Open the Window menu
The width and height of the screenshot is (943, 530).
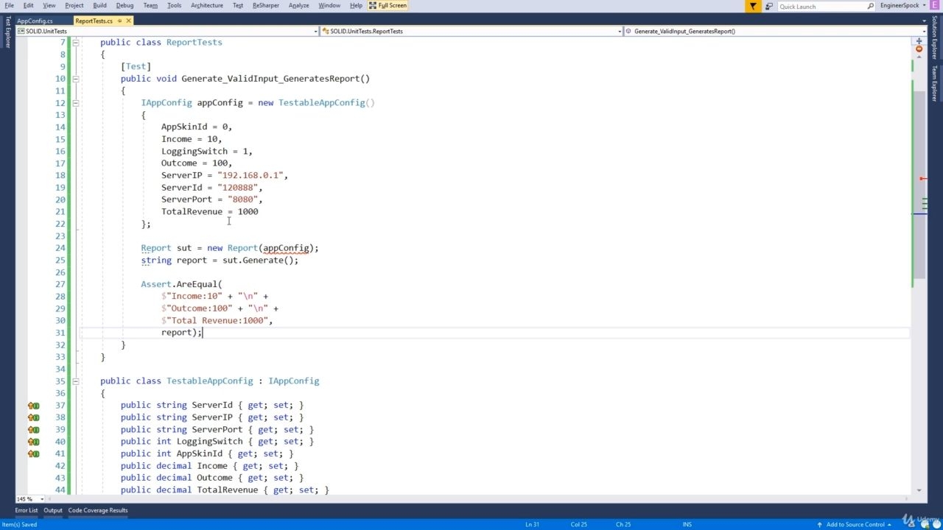[x=329, y=6]
